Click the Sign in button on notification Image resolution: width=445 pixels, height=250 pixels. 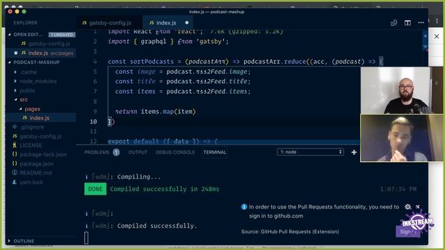point(408,231)
